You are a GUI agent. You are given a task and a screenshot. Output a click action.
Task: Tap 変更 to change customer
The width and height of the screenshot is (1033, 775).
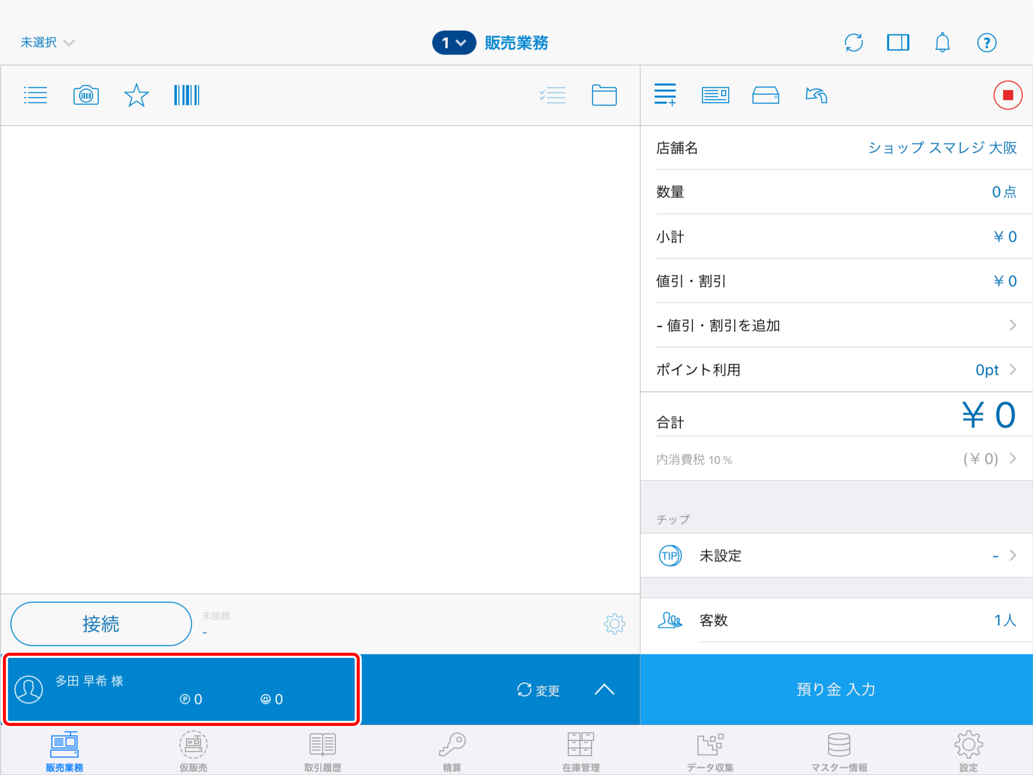coord(538,690)
